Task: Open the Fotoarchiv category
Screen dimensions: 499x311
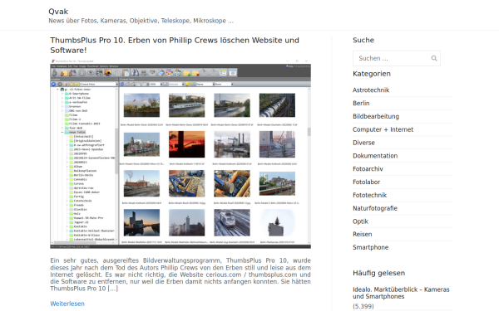Action: [368, 169]
